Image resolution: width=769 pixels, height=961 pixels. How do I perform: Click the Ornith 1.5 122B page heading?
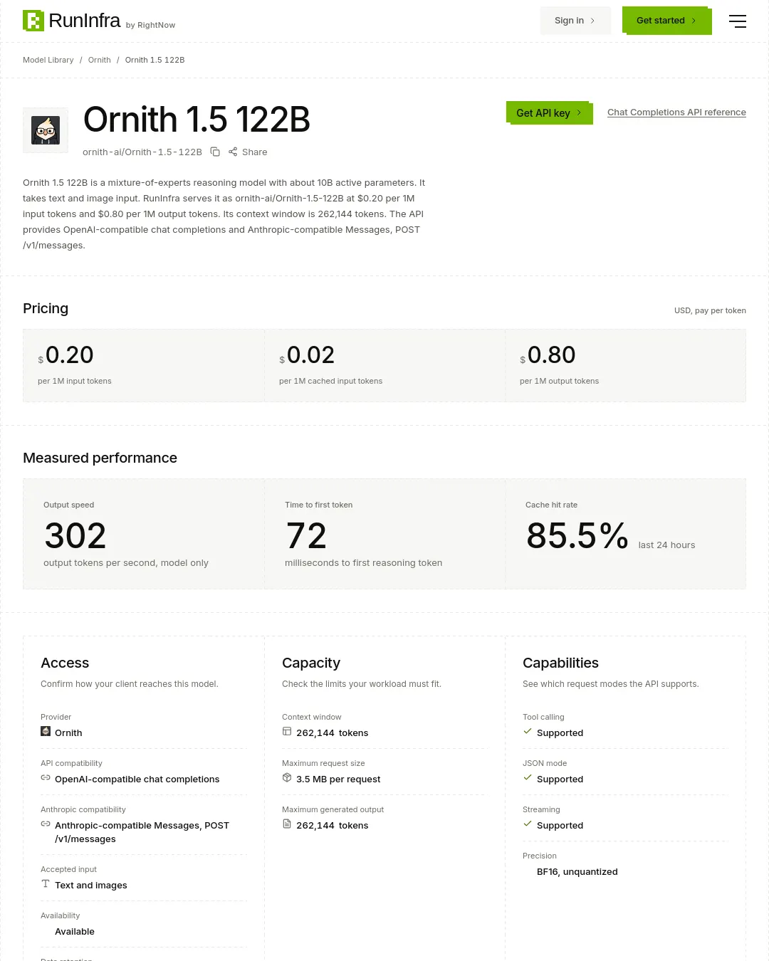(x=197, y=120)
